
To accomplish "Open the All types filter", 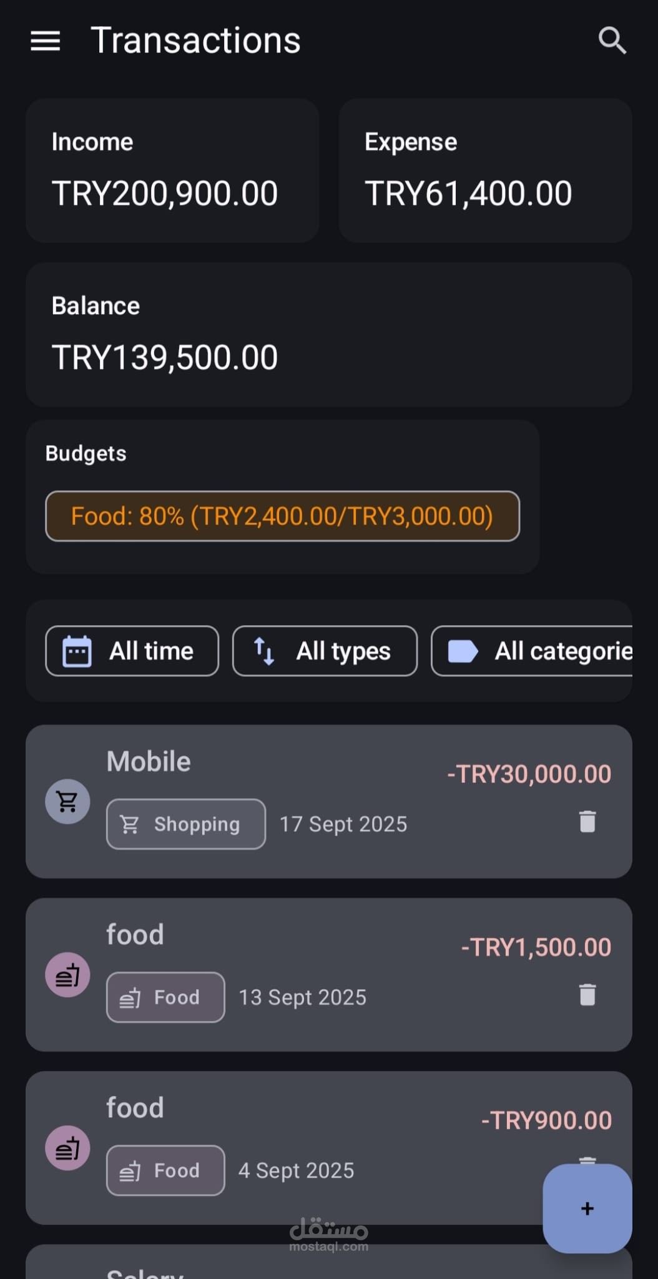I will (325, 651).
